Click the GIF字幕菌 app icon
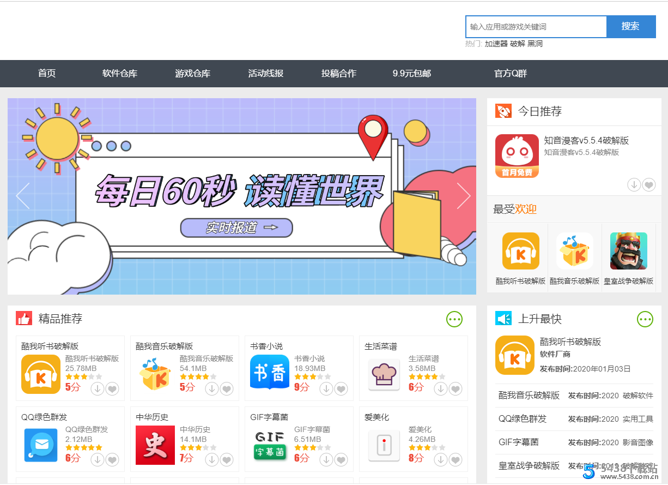 [269, 445]
